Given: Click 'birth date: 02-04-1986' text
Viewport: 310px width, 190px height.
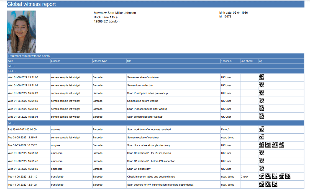Looking at the screenshot, I should pos(234,13).
